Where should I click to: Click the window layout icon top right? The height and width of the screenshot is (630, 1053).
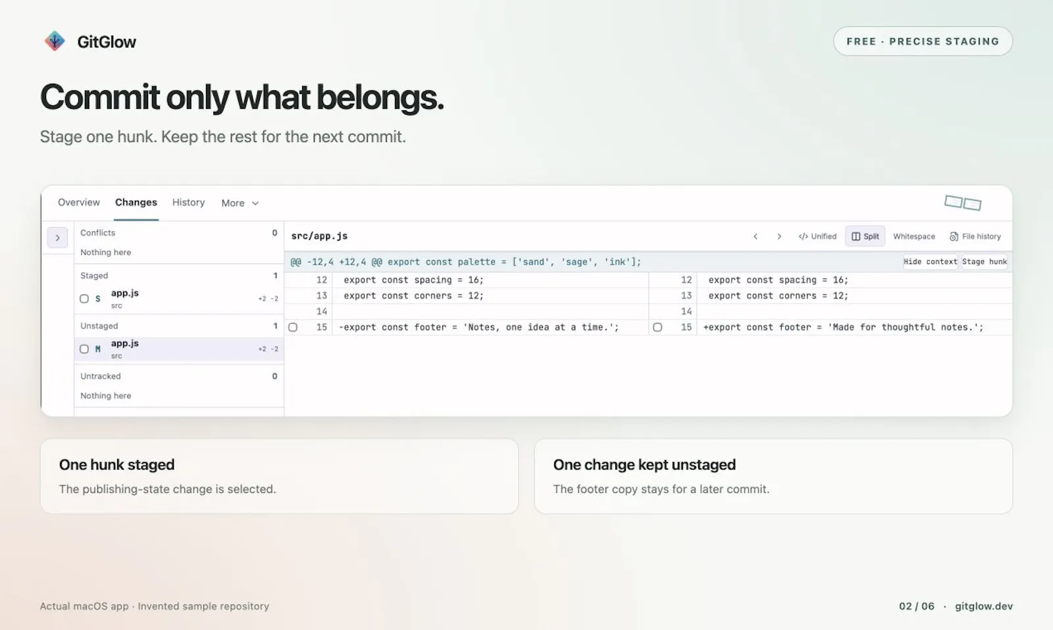pos(963,203)
